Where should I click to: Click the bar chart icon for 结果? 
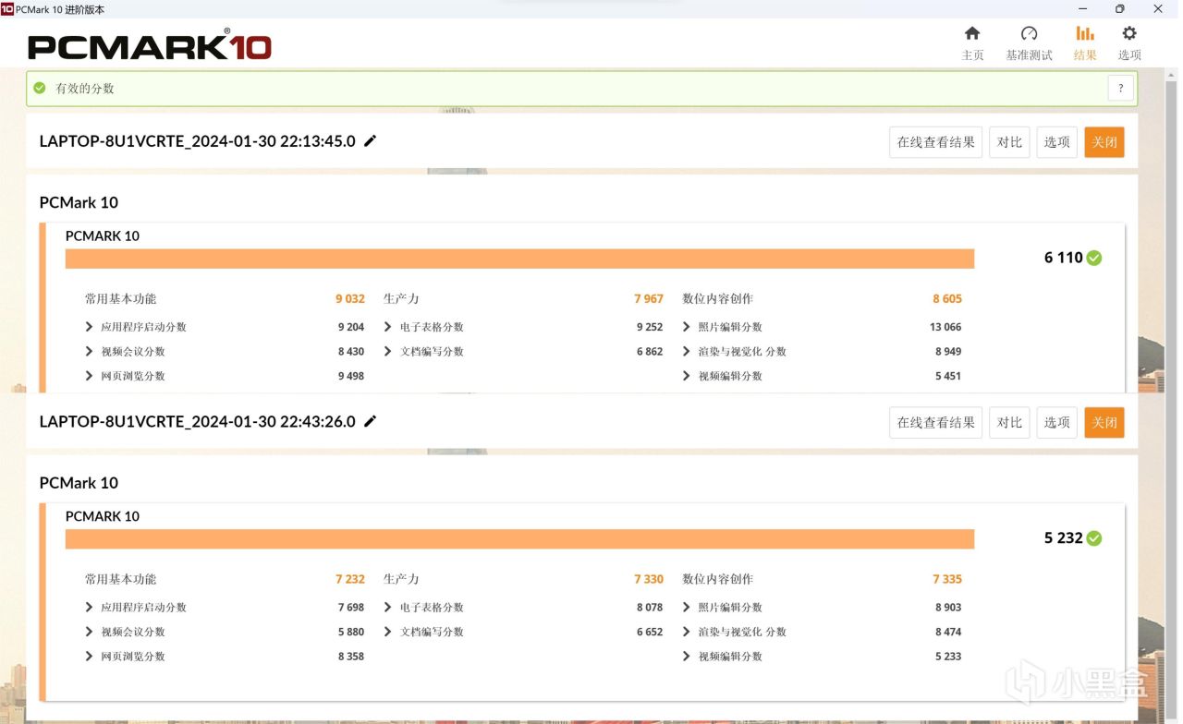click(x=1085, y=33)
